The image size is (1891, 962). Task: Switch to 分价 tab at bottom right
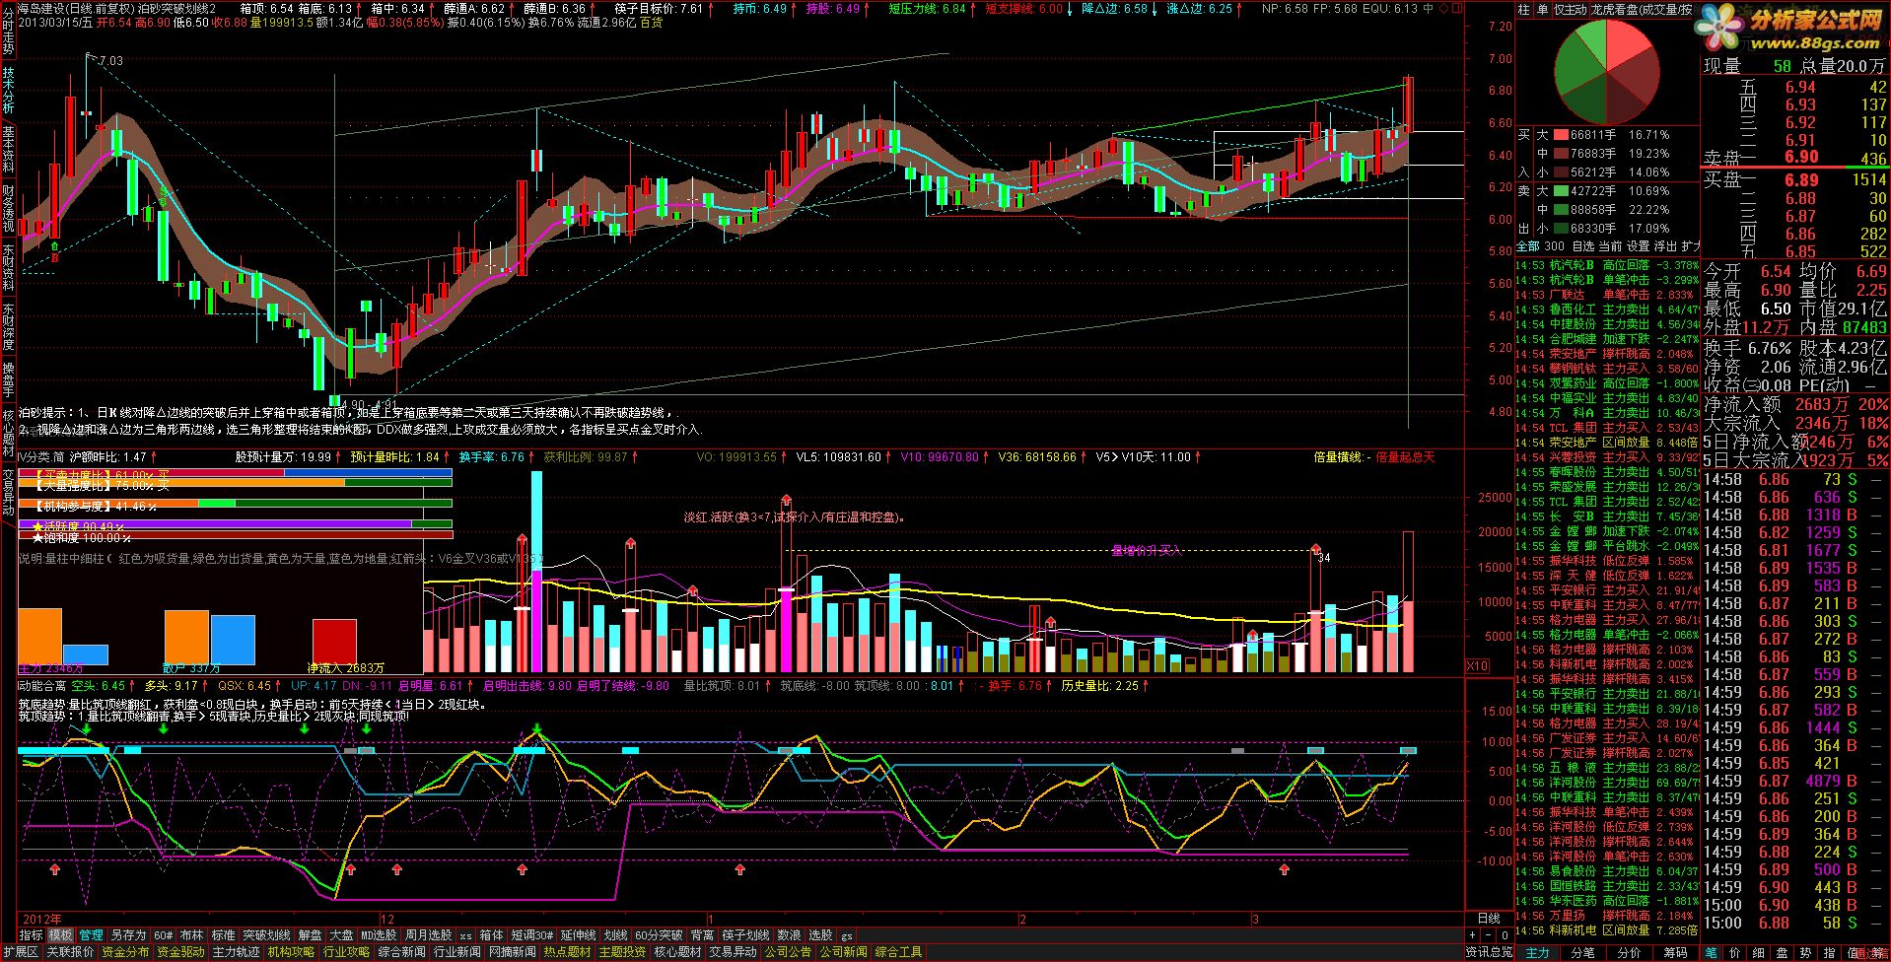pyautogui.click(x=1630, y=952)
